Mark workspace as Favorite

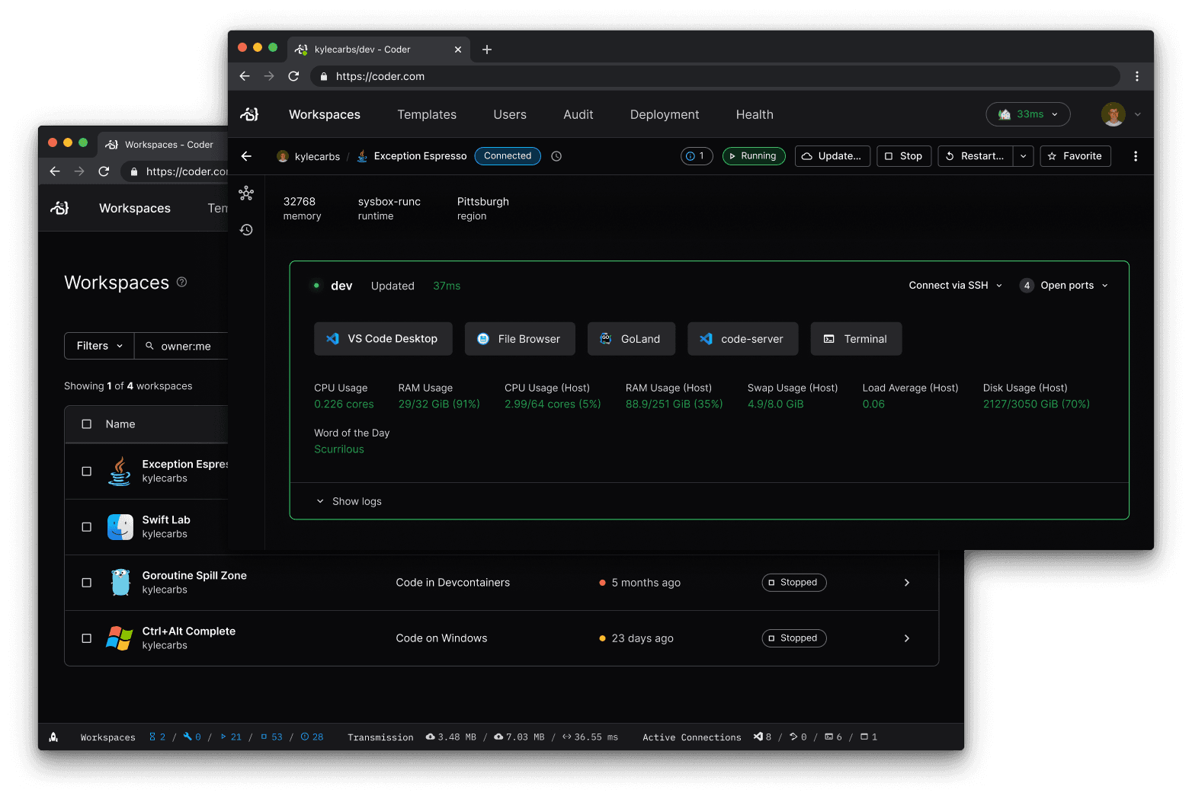tap(1075, 156)
